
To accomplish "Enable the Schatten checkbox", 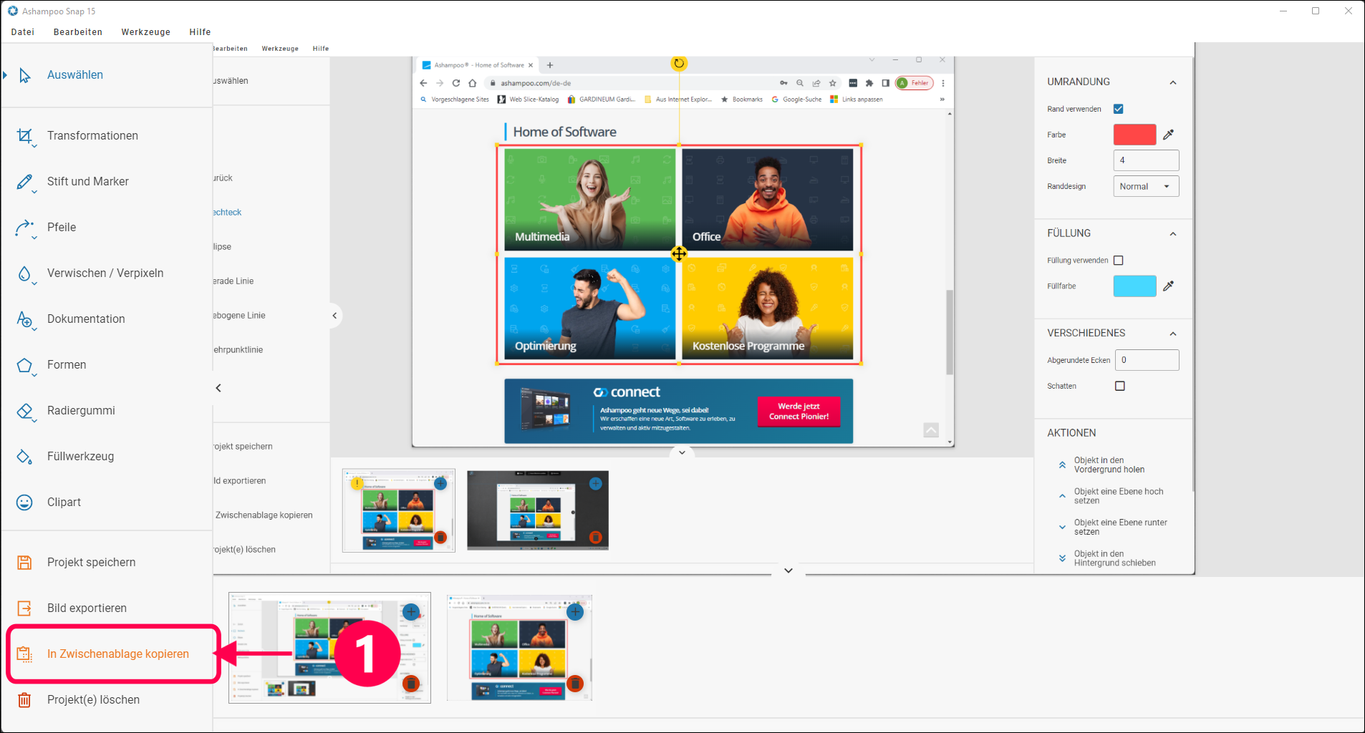I will pos(1120,386).
